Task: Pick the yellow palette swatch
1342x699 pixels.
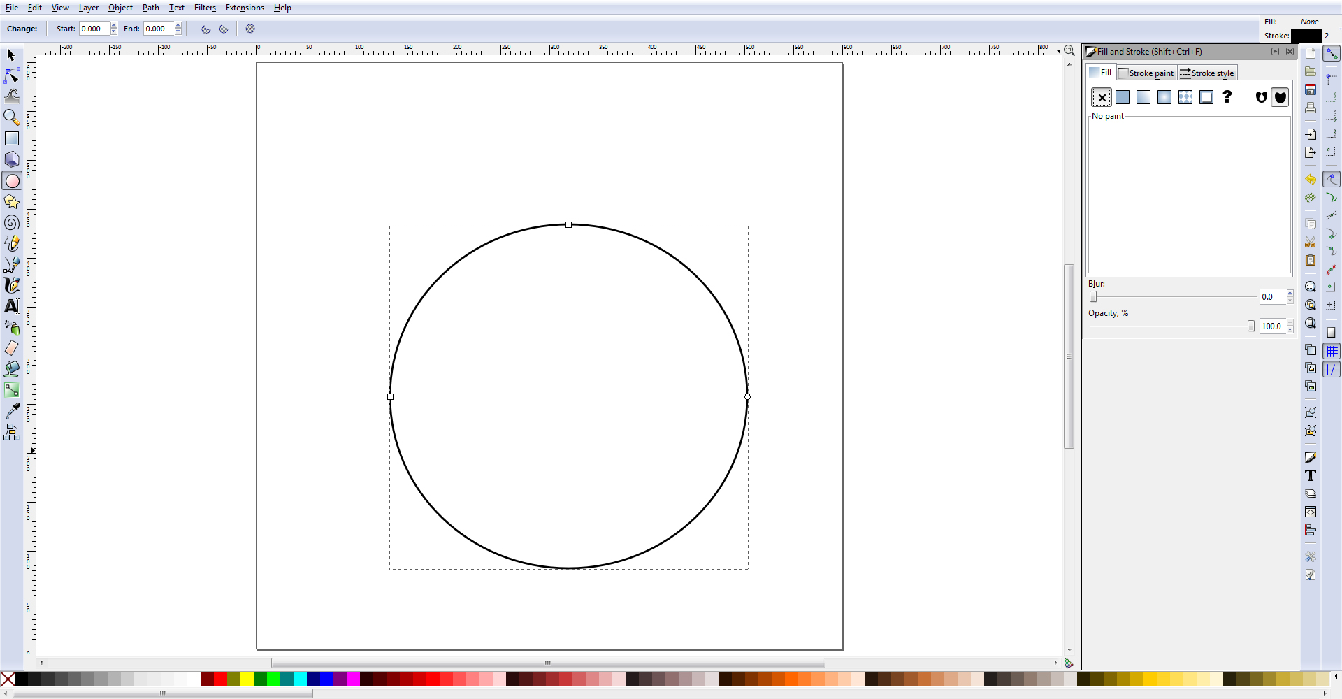Action: click(x=247, y=679)
